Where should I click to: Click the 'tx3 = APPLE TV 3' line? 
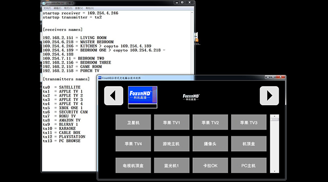click(63, 100)
